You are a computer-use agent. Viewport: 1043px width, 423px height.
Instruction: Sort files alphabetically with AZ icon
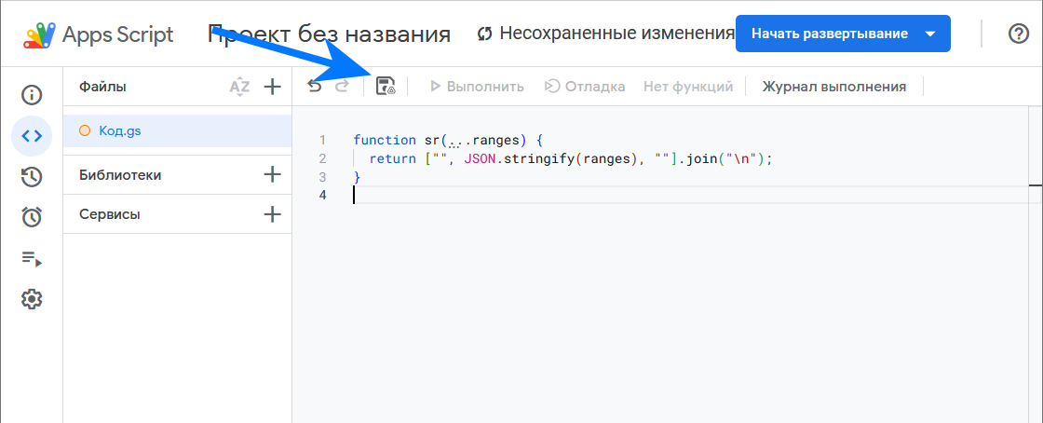(239, 87)
